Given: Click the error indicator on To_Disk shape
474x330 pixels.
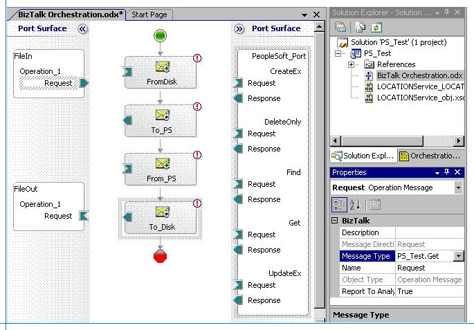Looking at the screenshot, I should point(197,203).
